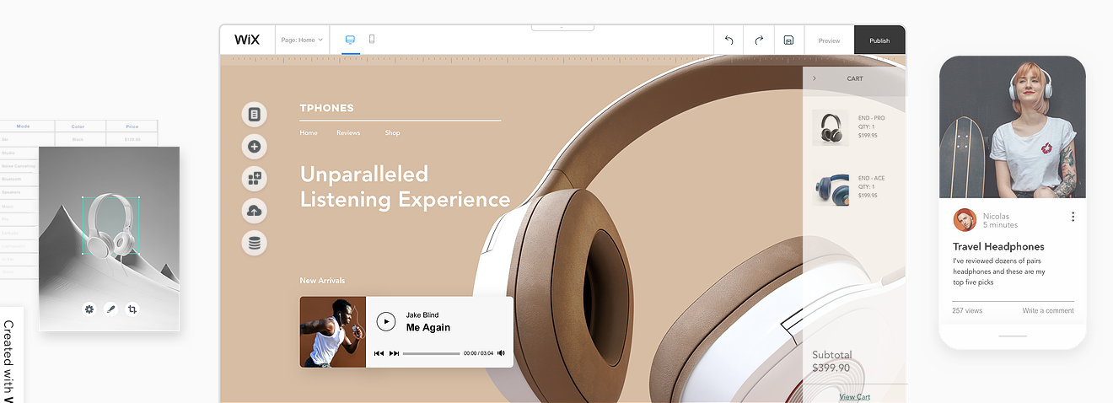Select the white headphones in selection box
The width and height of the screenshot is (1113, 403).
[x=110, y=225]
